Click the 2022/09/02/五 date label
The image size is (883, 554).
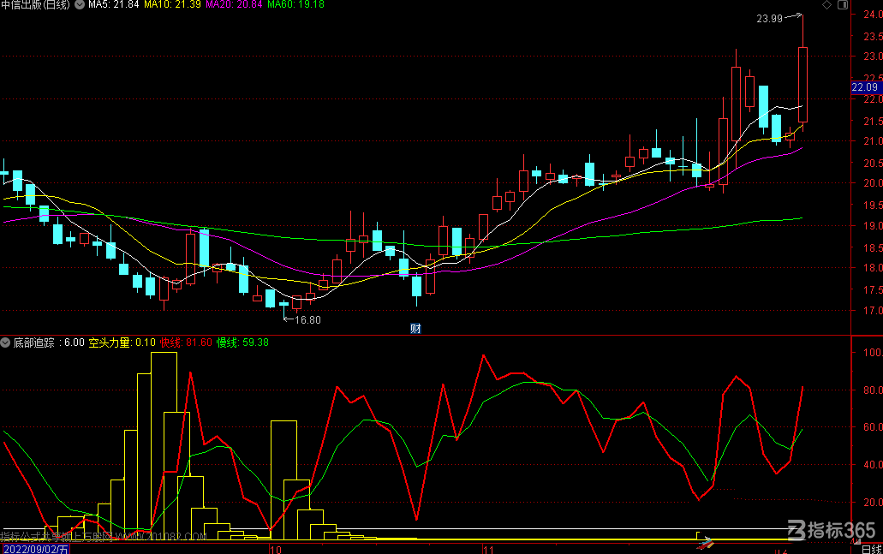pos(36,549)
